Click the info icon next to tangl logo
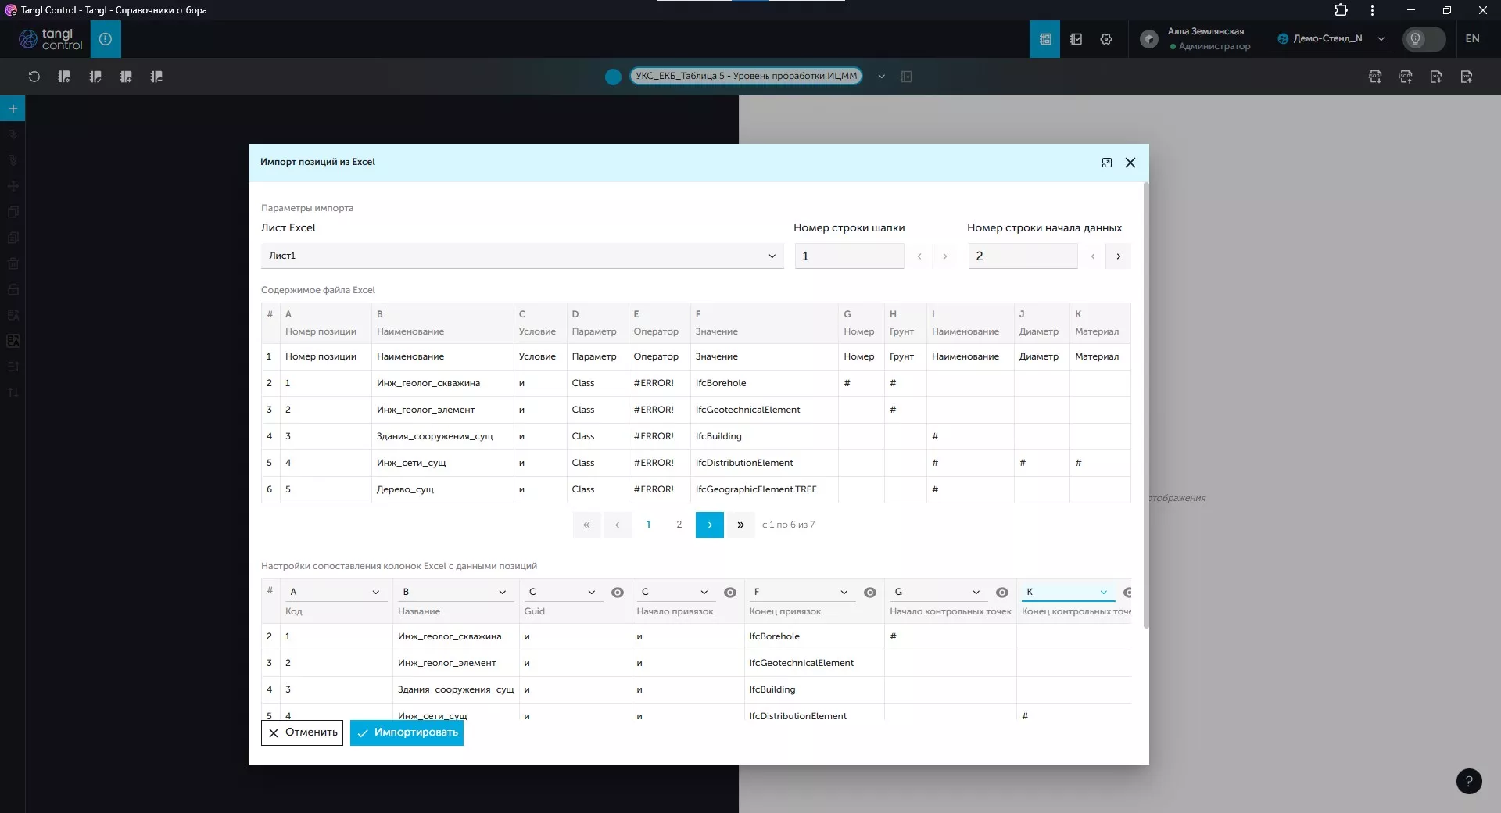This screenshot has width=1501, height=813. tap(106, 39)
